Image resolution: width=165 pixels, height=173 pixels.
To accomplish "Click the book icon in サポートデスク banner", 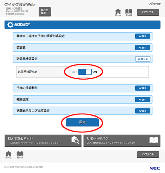I will pyautogui.click(x=154, y=140).
